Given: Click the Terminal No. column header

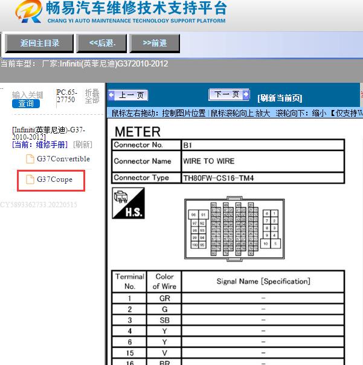Looking at the screenshot, I should 130,282.
